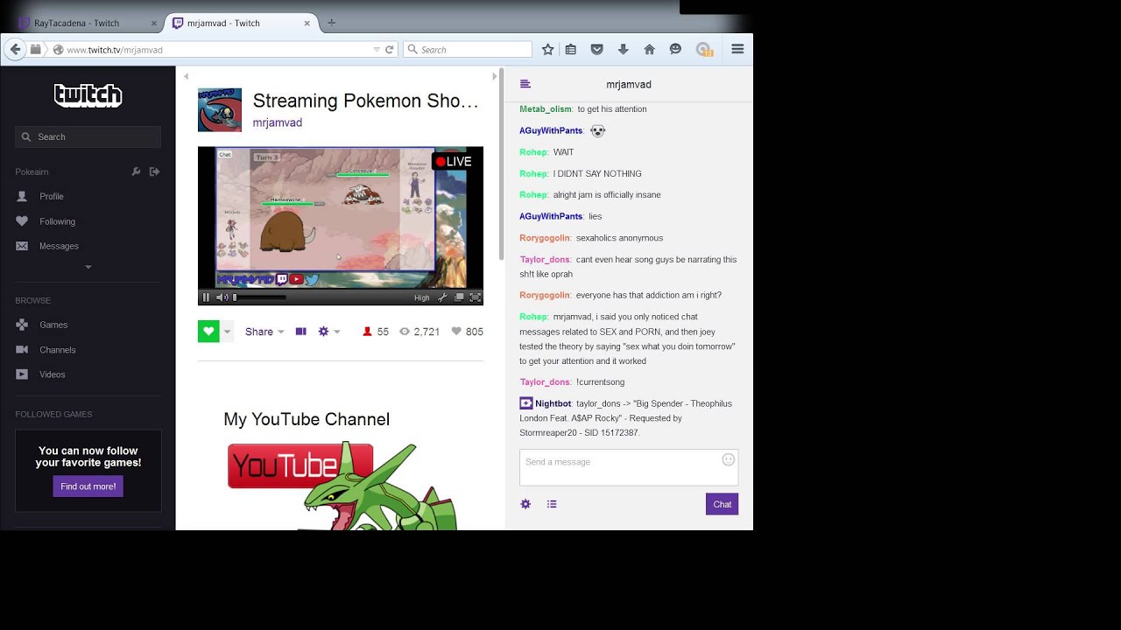Click the followers heart count icon
This screenshot has height=630, width=1121.
[x=456, y=332]
